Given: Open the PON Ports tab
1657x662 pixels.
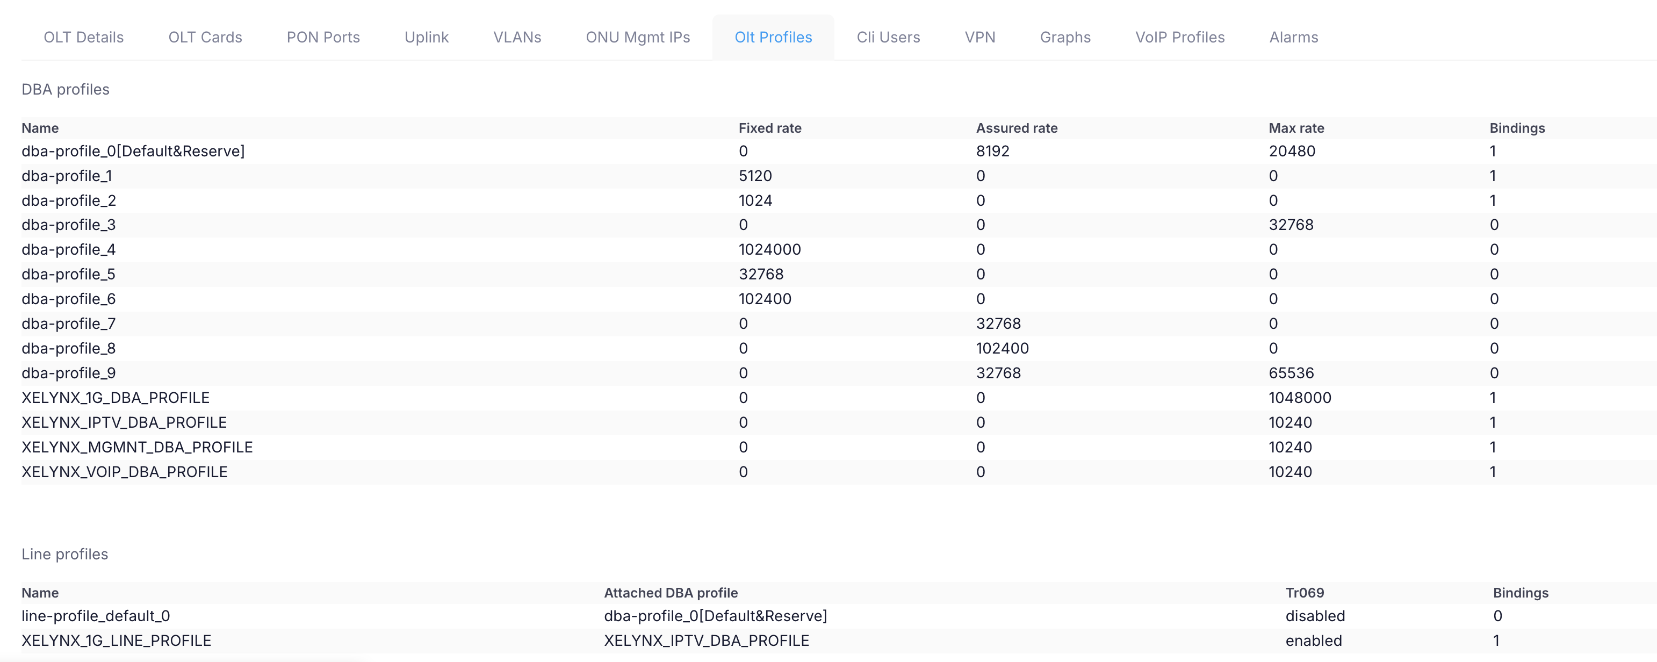Looking at the screenshot, I should coord(323,37).
